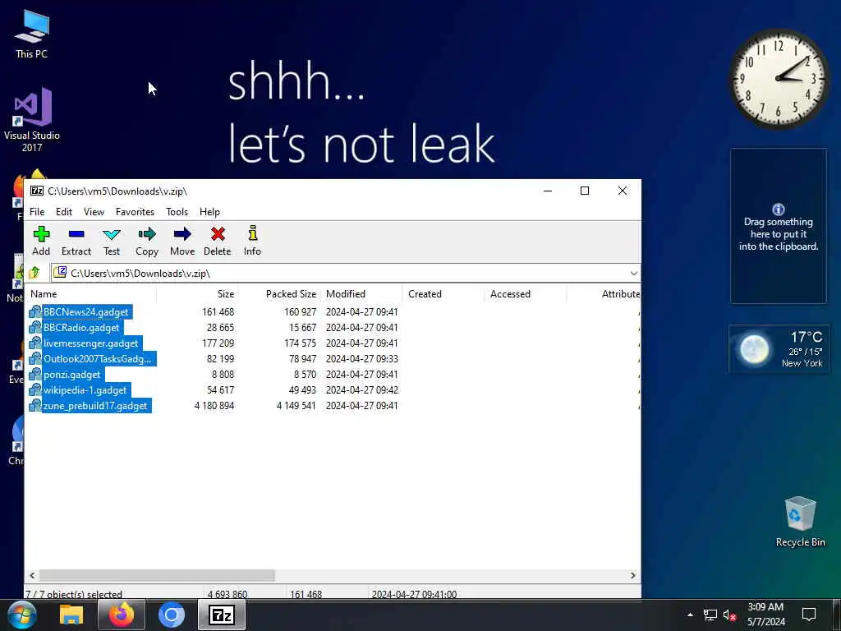This screenshot has height=631, width=841.
Task: Click the New York weather gadget
Action: [x=779, y=349]
